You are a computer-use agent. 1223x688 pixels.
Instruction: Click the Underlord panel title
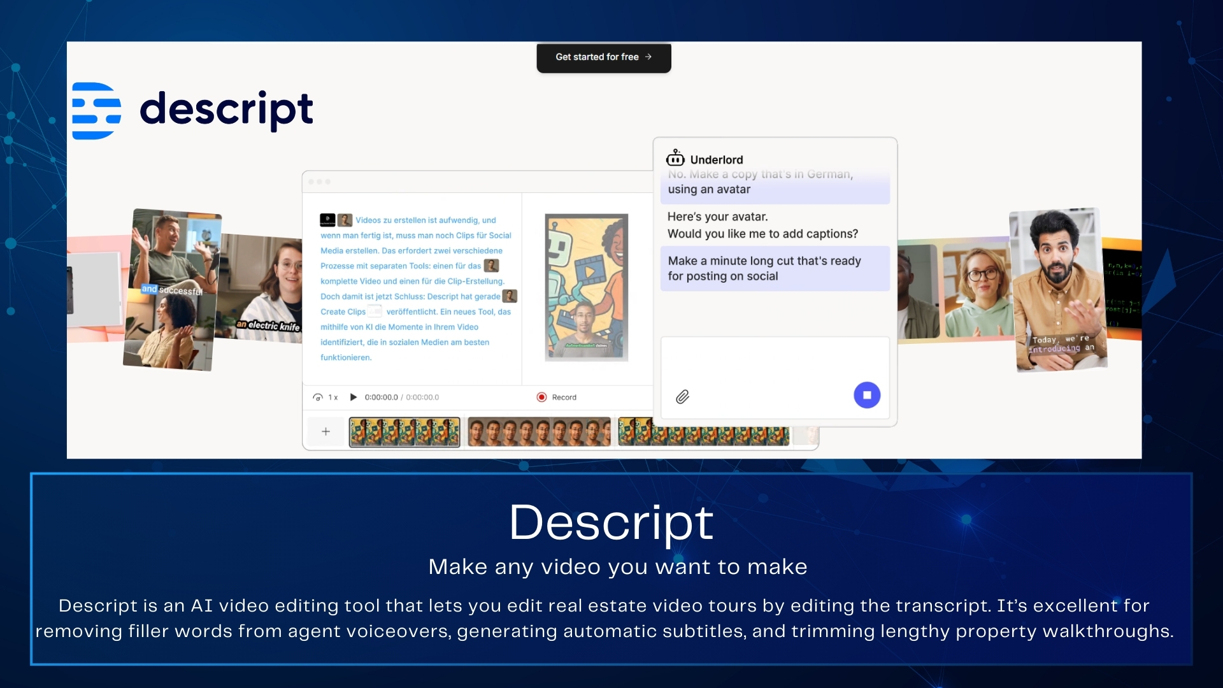click(717, 159)
